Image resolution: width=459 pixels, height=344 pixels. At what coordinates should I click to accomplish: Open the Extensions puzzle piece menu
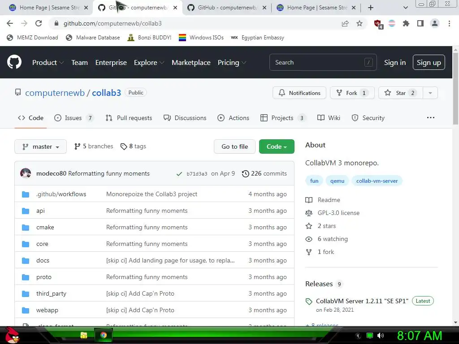click(406, 24)
